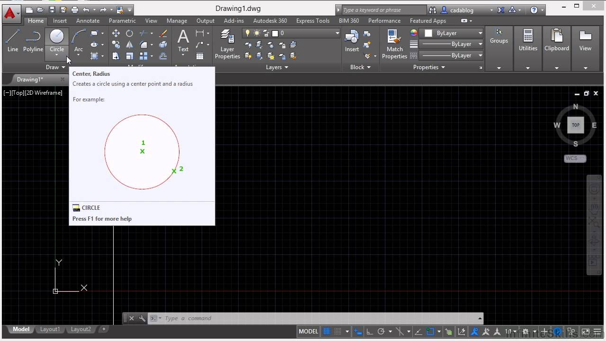The image size is (606, 341).
Task: Click the Copy tool icon
Action: tap(116, 45)
